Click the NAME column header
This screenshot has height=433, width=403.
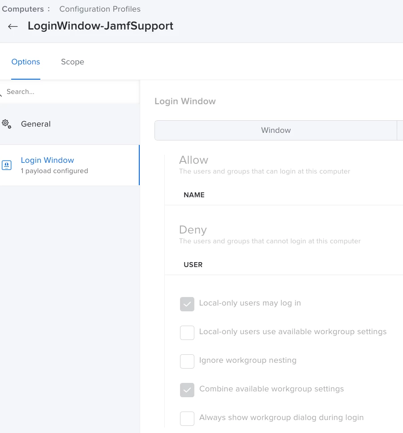click(194, 195)
